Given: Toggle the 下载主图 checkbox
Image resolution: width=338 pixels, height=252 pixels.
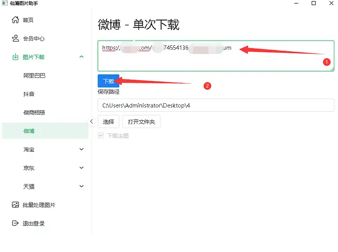Looking at the screenshot, I should (x=101, y=135).
